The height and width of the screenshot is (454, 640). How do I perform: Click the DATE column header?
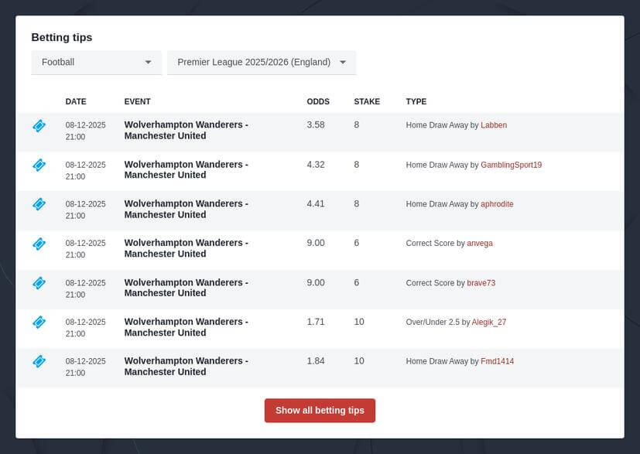76,101
